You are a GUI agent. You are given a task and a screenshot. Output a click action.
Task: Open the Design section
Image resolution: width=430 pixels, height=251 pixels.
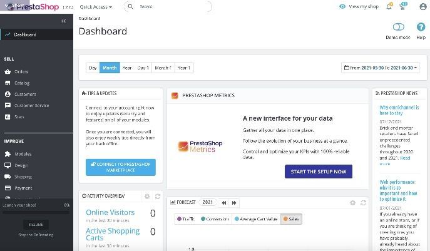point(21,165)
